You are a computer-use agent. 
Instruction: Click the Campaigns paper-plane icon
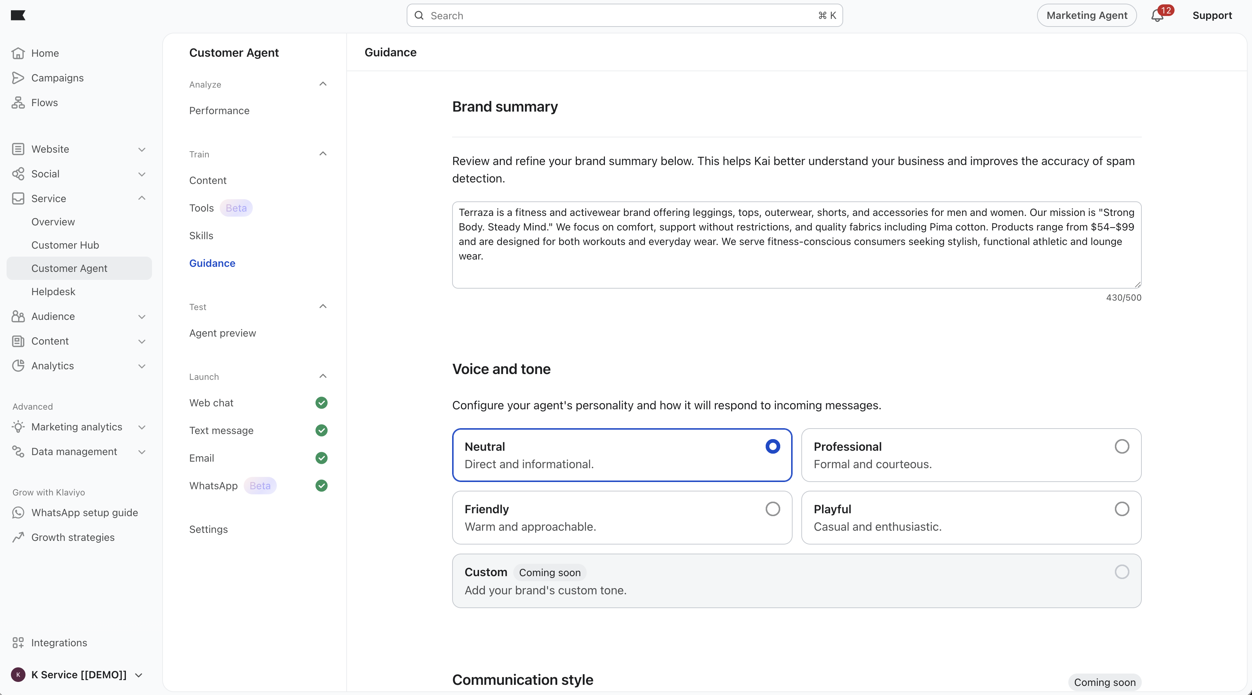coord(18,78)
